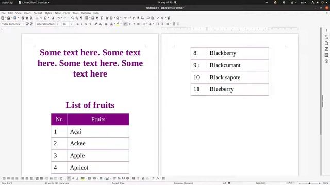Image resolution: width=330 pixels, height=185 pixels.
Task: Open the sidebar Page deck
Action: point(326,43)
